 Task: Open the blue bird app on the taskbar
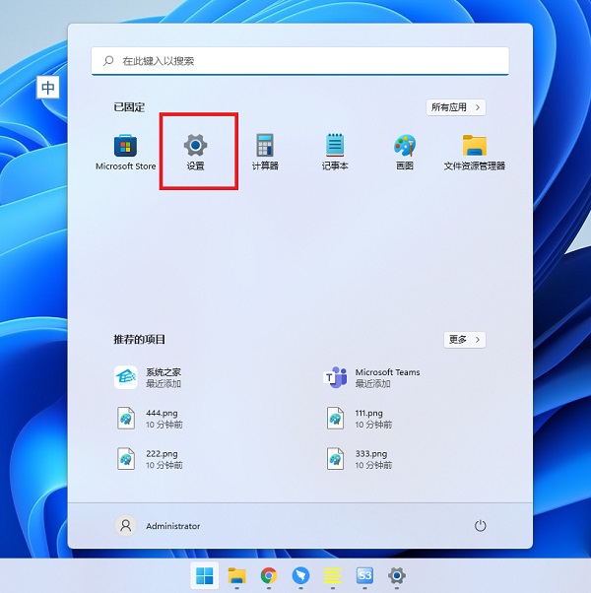click(300, 576)
